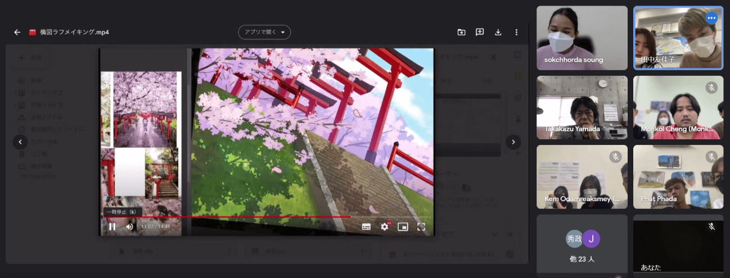This screenshot has width=730, height=278.
Task: Select Takakazu Yamada's video tile
Action: pos(582,107)
